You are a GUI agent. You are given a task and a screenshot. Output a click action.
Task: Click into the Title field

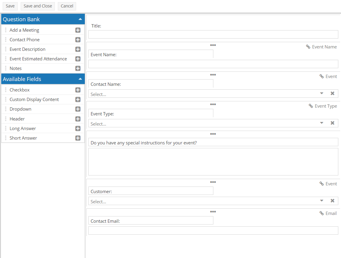click(213, 34)
